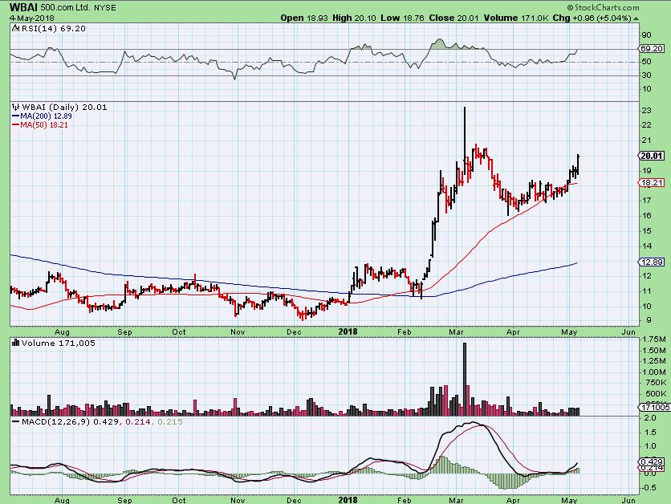Select the MA(50) 18.21 legend entry

(x=40, y=125)
